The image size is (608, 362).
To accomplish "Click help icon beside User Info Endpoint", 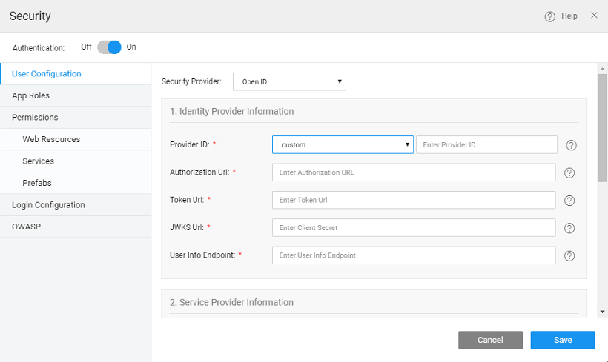I will coord(569,255).
